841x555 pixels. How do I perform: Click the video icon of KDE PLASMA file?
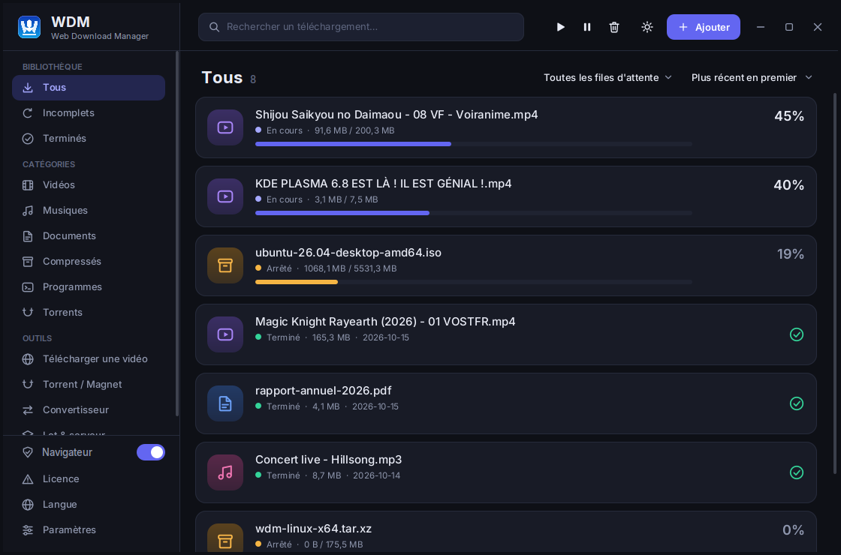(x=225, y=196)
